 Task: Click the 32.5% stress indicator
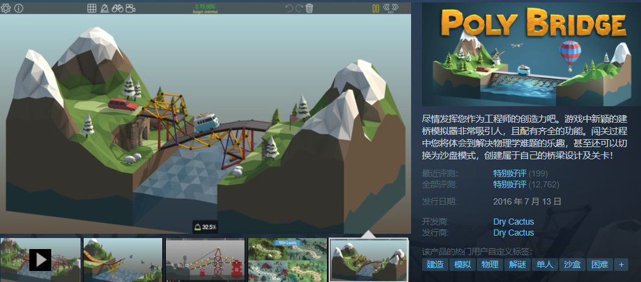pos(205,226)
